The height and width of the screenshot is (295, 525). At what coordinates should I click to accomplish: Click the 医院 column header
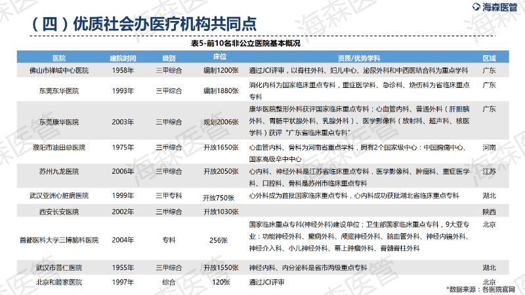(x=59, y=58)
